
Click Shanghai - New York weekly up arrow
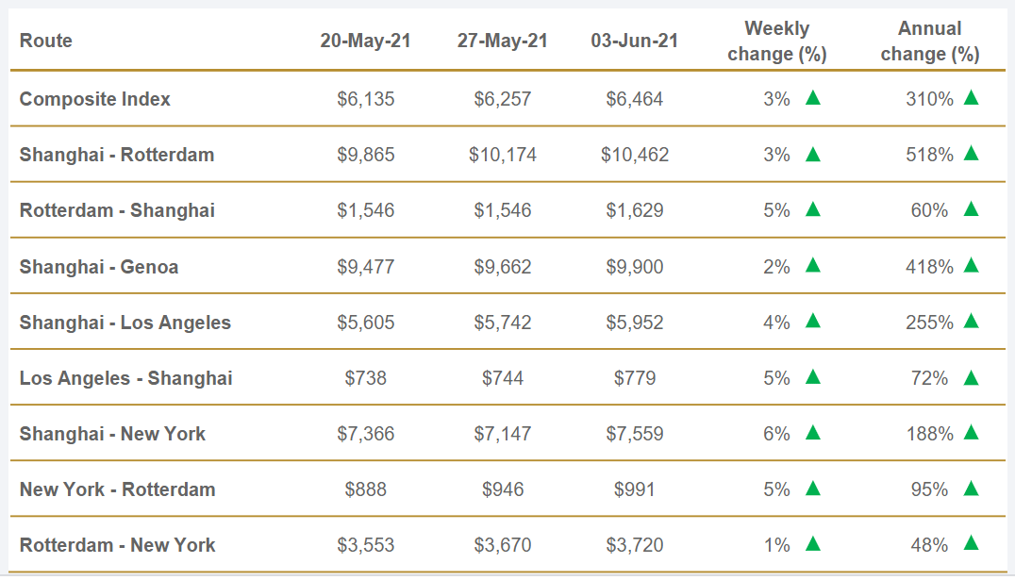point(812,432)
